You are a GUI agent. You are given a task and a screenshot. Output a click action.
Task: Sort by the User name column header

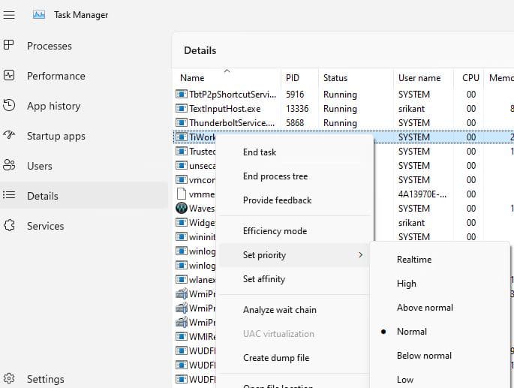[419, 78]
